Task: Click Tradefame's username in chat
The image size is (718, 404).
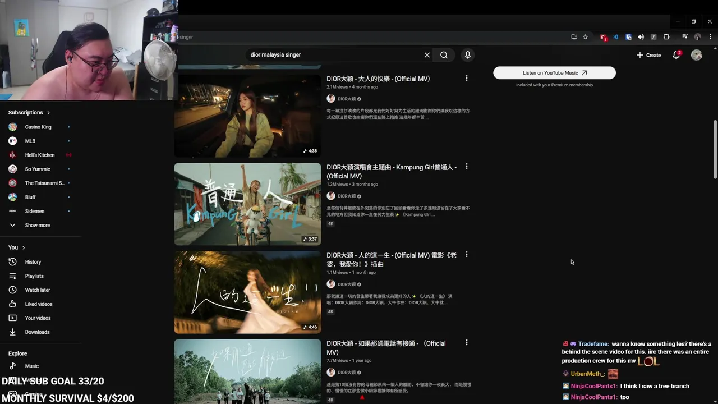Action: (x=593, y=344)
